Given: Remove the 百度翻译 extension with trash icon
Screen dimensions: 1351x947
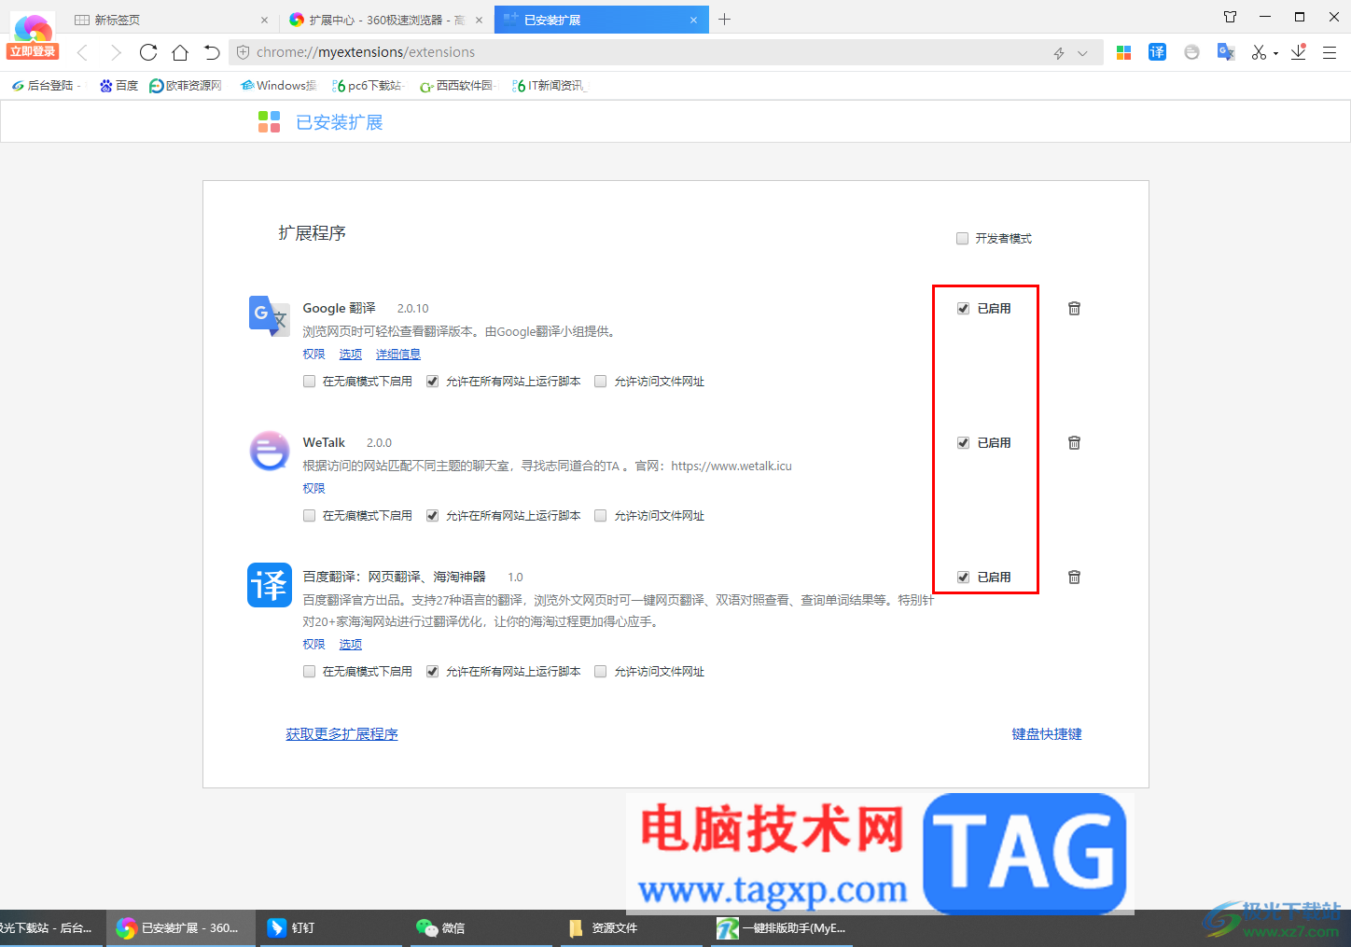Looking at the screenshot, I should click(1074, 577).
